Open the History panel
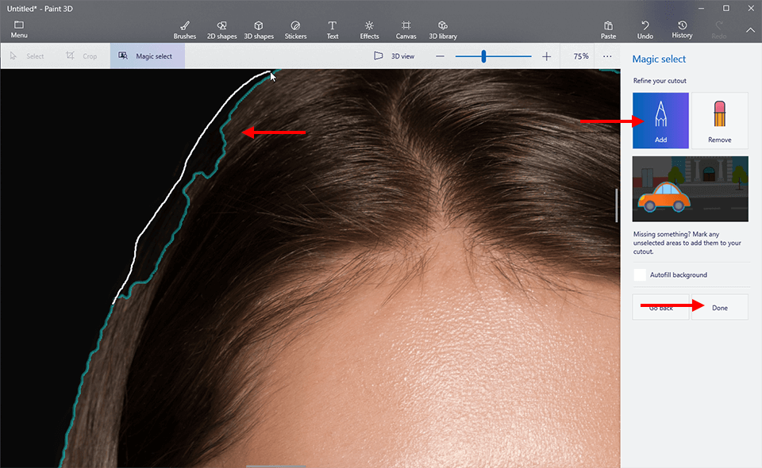 tap(683, 29)
